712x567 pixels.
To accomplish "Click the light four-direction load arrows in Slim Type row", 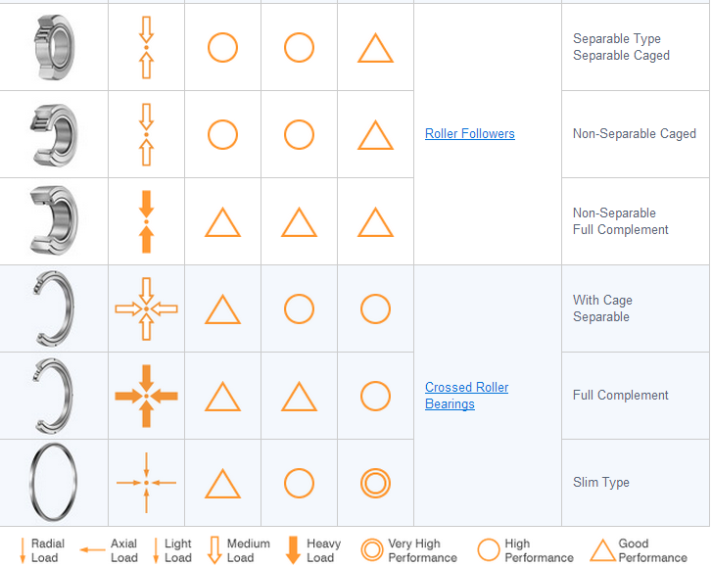I will 146,483.
